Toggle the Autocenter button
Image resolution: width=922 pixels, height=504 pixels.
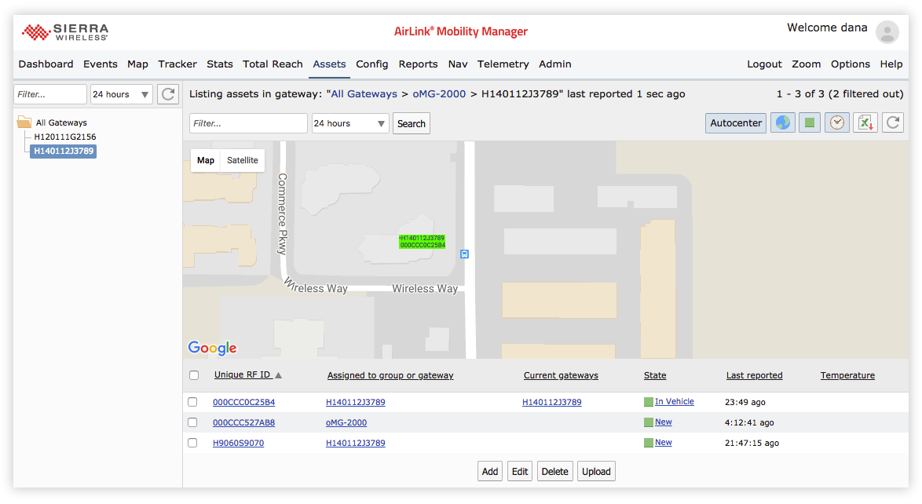coord(736,123)
